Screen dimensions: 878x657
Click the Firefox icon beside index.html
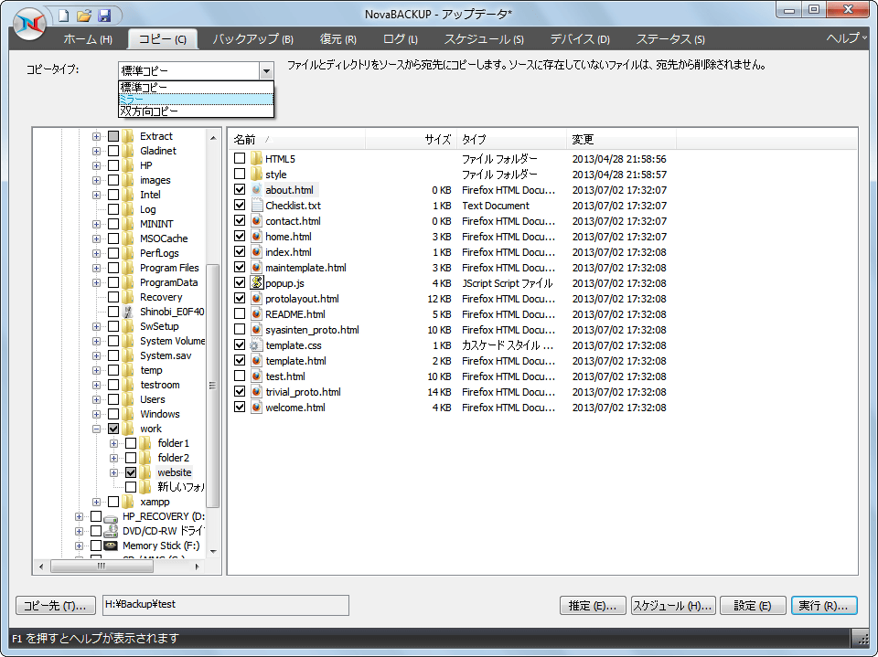coord(256,252)
